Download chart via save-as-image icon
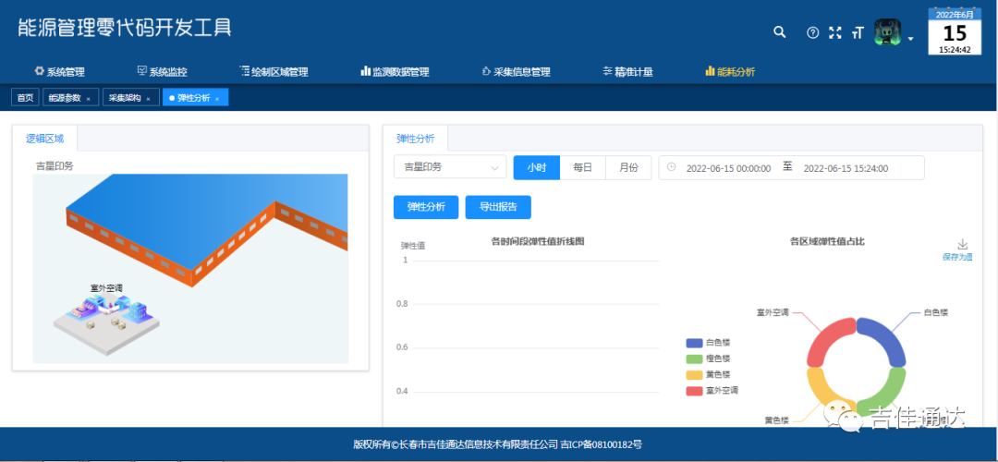This screenshot has height=462, width=998. 962,245
